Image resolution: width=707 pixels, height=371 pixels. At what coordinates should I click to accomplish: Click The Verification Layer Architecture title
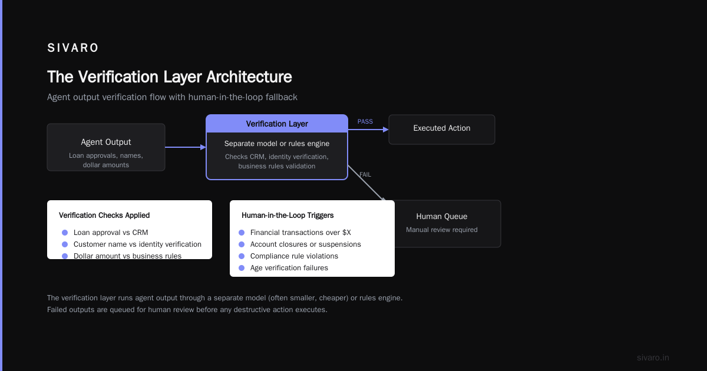point(170,77)
